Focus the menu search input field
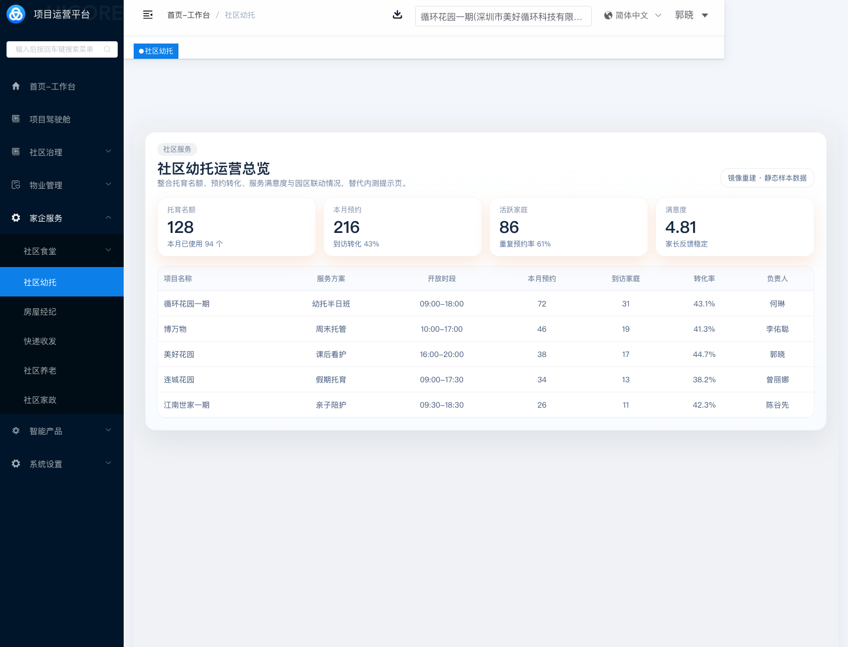This screenshot has height=647, width=848. click(x=56, y=49)
